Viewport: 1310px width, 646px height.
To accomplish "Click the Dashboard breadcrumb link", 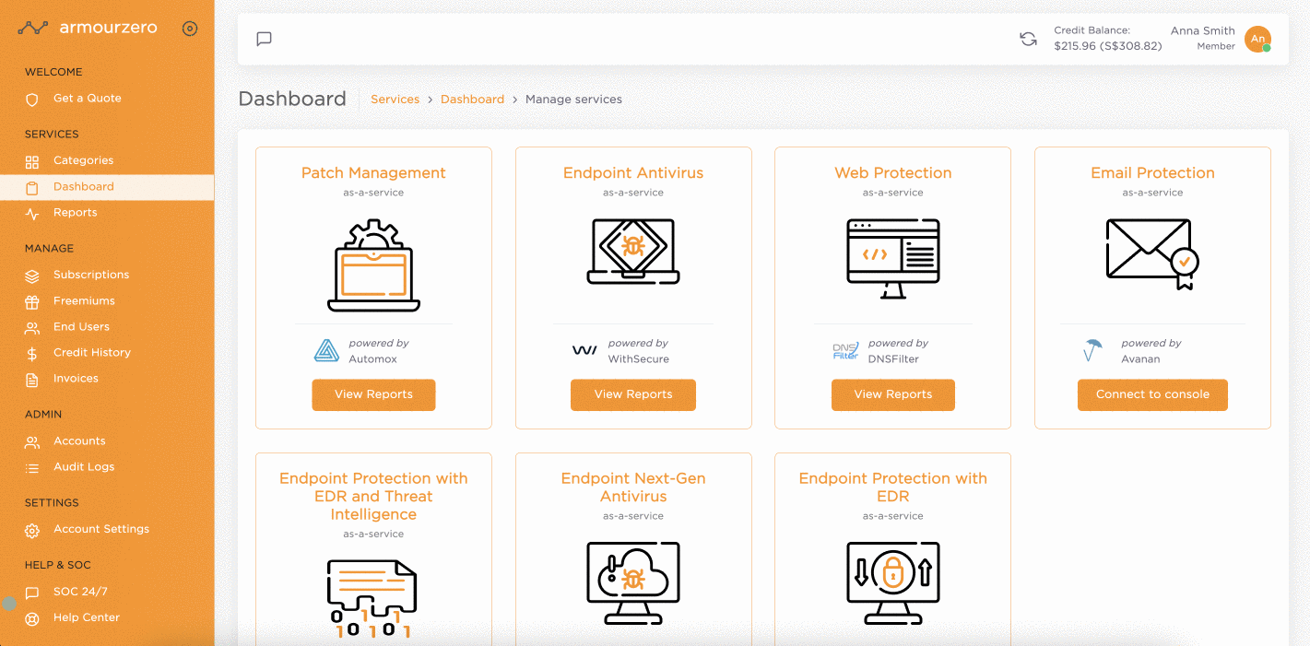I will (x=472, y=100).
